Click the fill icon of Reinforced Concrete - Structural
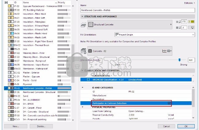 coord(9,92)
